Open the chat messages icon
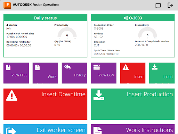This screenshot has width=178, height=134. click(x=158, y=6)
